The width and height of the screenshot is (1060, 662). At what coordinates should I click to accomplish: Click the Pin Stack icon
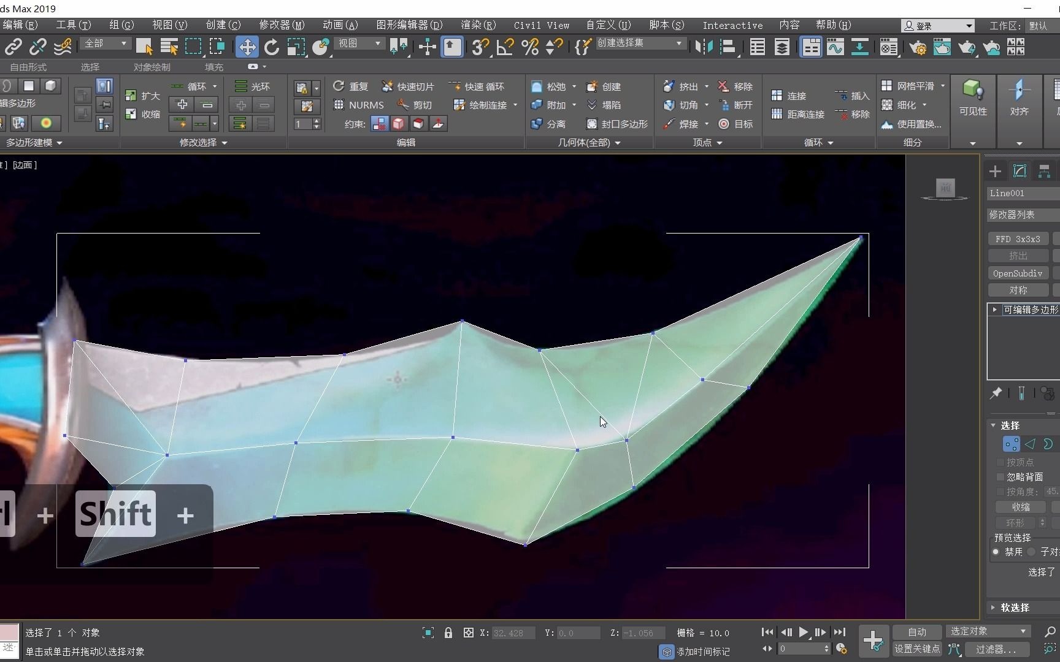(x=996, y=394)
